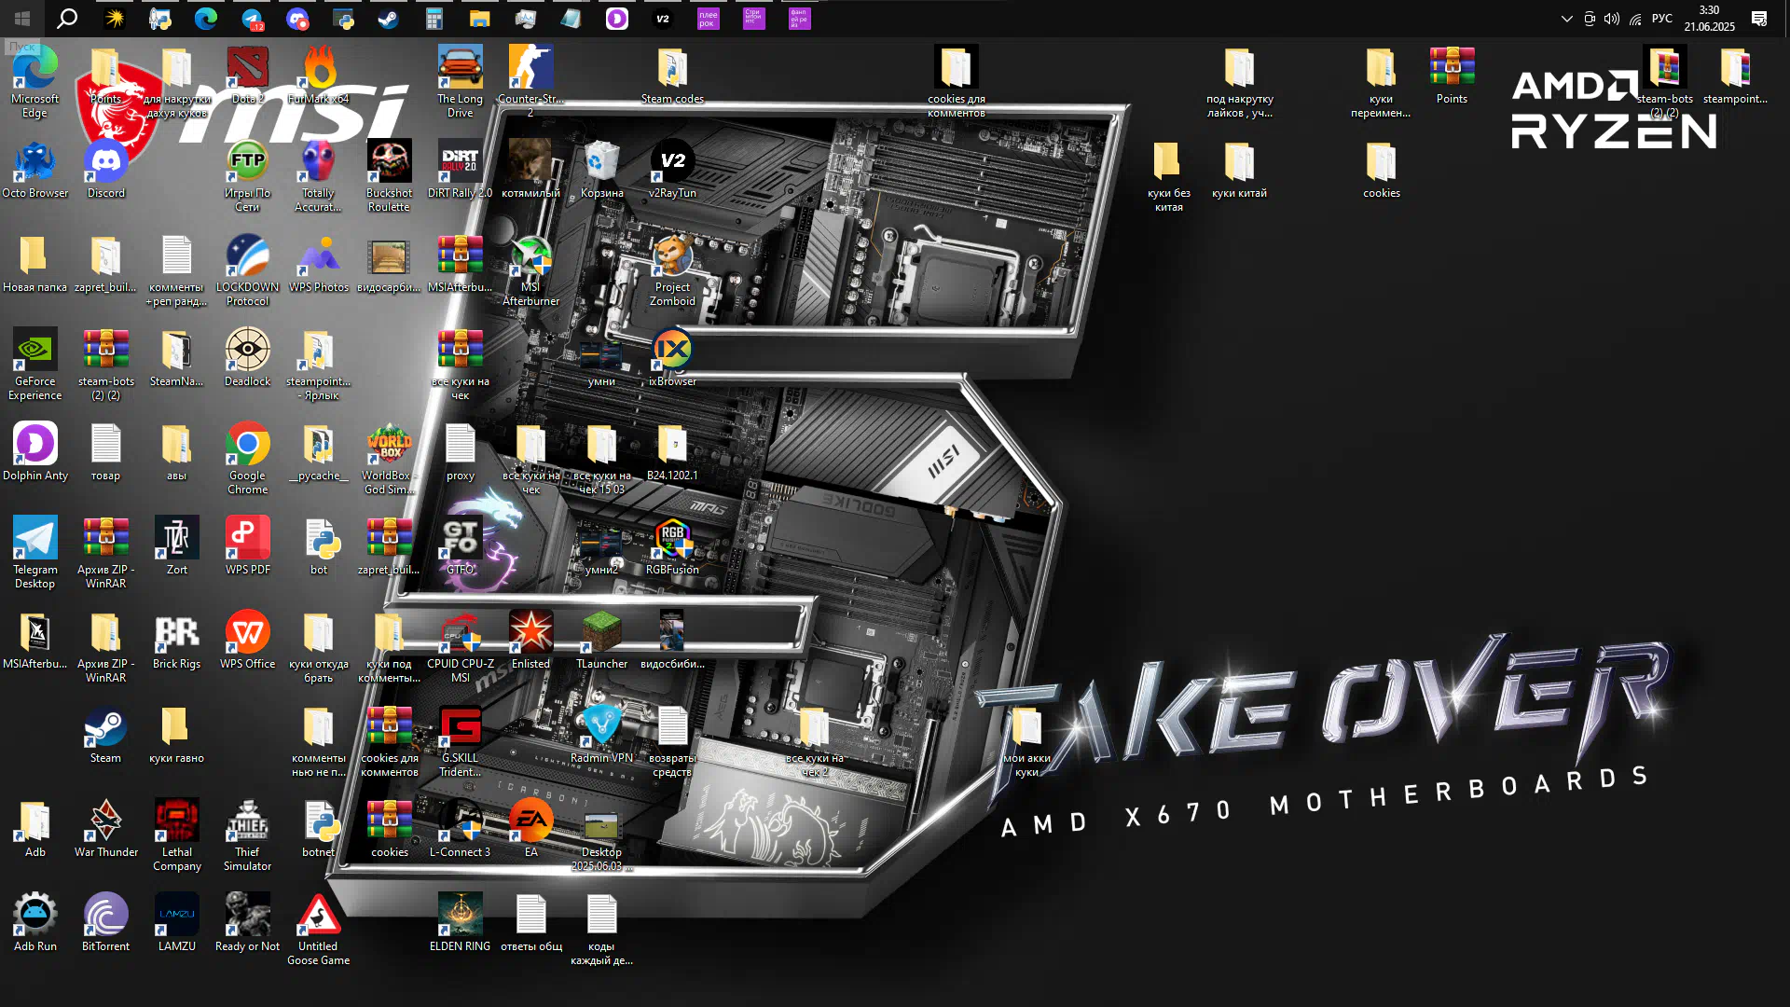Open the Adb Run shortcut
The image size is (1790, 1007).
[x=35, y=922]
